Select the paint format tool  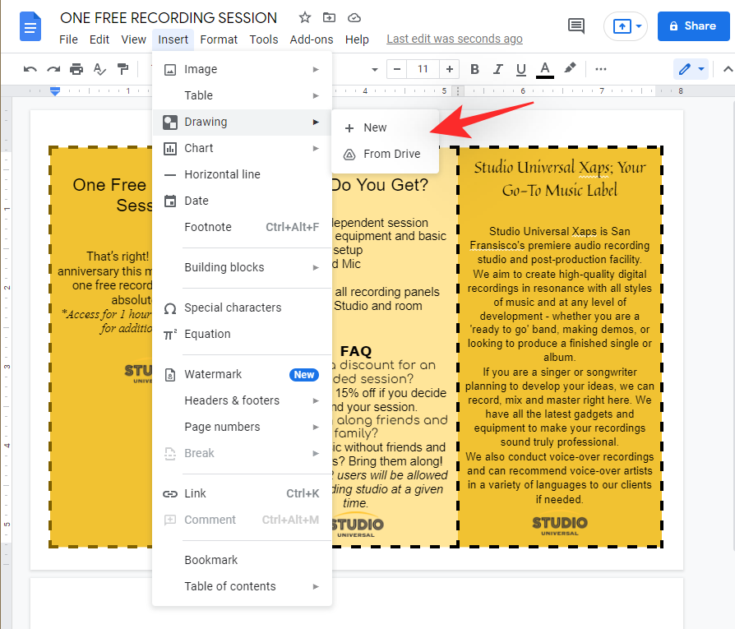(x=122, y=69)
